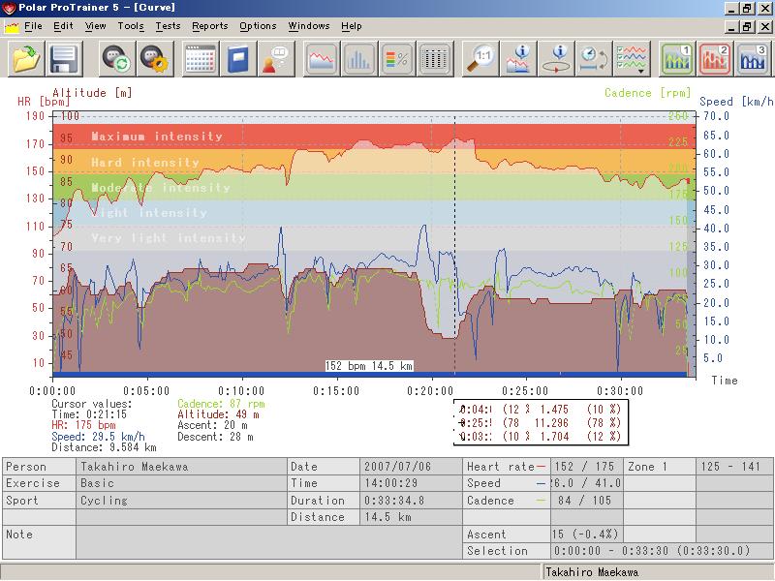Open the Help menu
The width and height of the screenshot is (775, 581).
pos(352,26)
